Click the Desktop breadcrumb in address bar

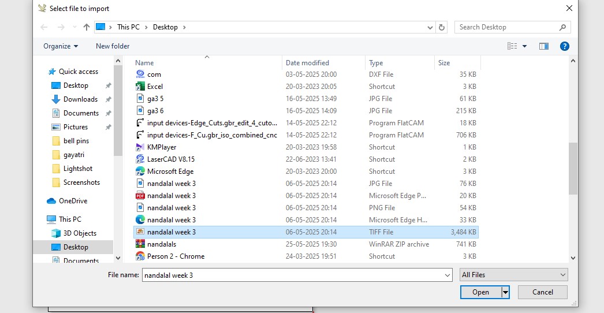point(165,27)
